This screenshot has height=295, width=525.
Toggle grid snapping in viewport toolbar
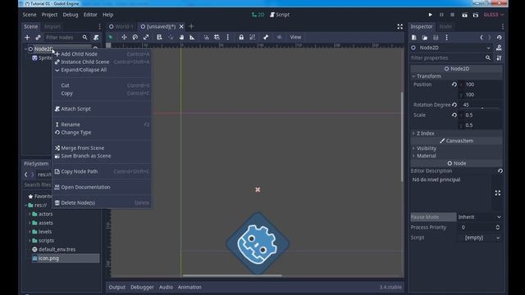217,37
